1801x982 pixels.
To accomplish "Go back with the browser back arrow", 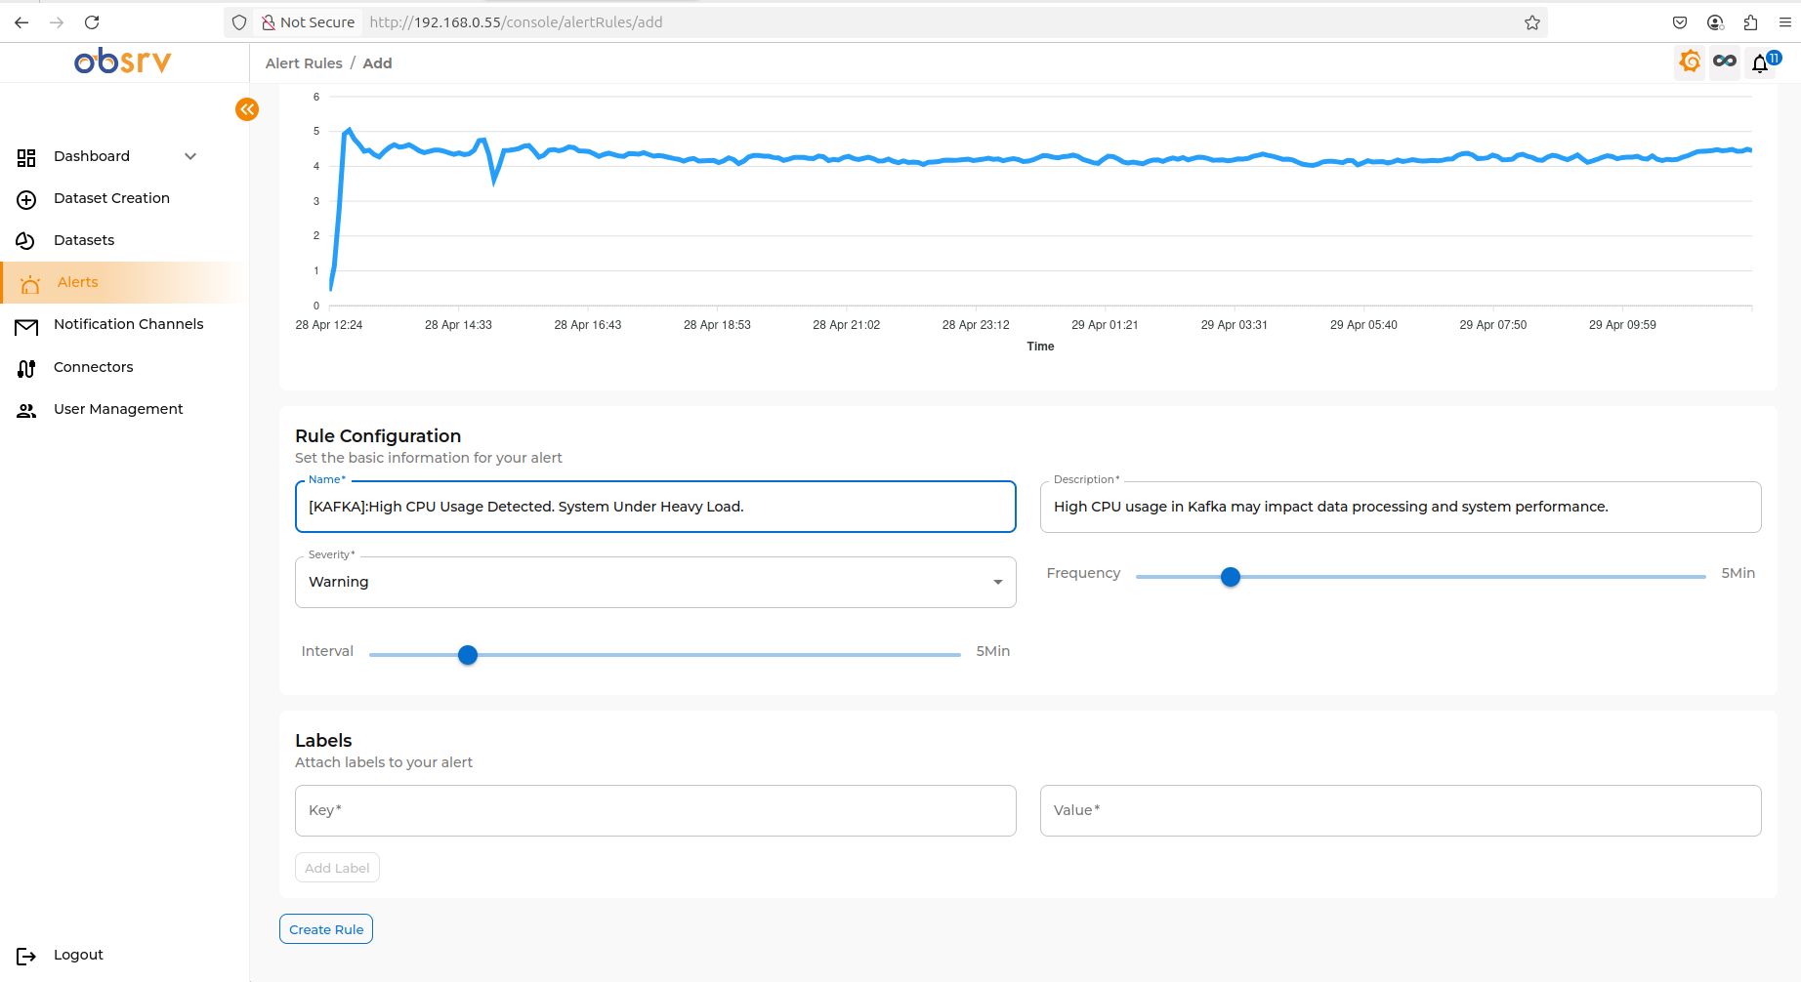I will pos(21,22).
